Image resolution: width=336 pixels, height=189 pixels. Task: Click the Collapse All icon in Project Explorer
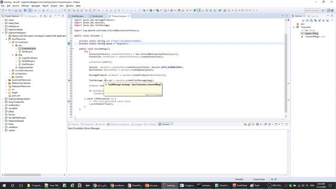coord(41,16)
